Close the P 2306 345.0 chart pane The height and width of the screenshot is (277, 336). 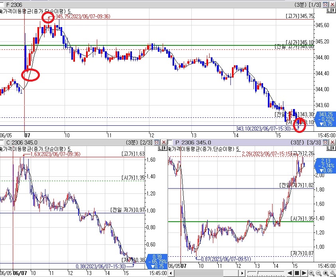point(332,142)
